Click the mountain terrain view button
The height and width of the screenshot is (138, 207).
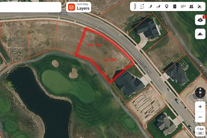[x=200, y=34]
